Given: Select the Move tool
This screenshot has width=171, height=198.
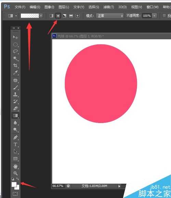Looking at the screenshot, I should (x=15, y=37).
